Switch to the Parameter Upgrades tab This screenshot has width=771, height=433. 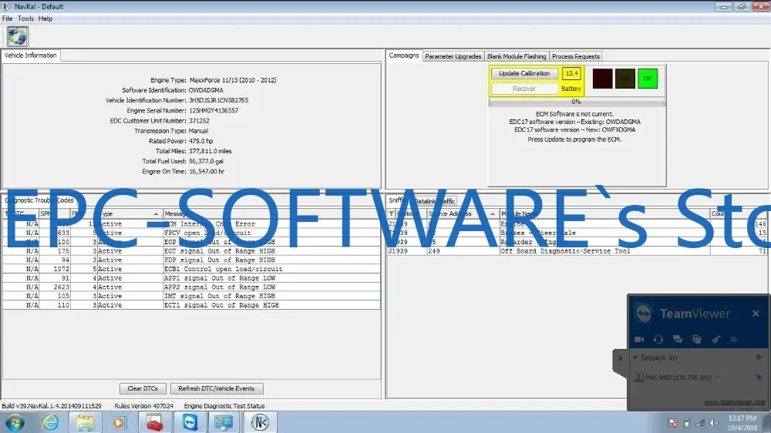click(x=453, y=56)
